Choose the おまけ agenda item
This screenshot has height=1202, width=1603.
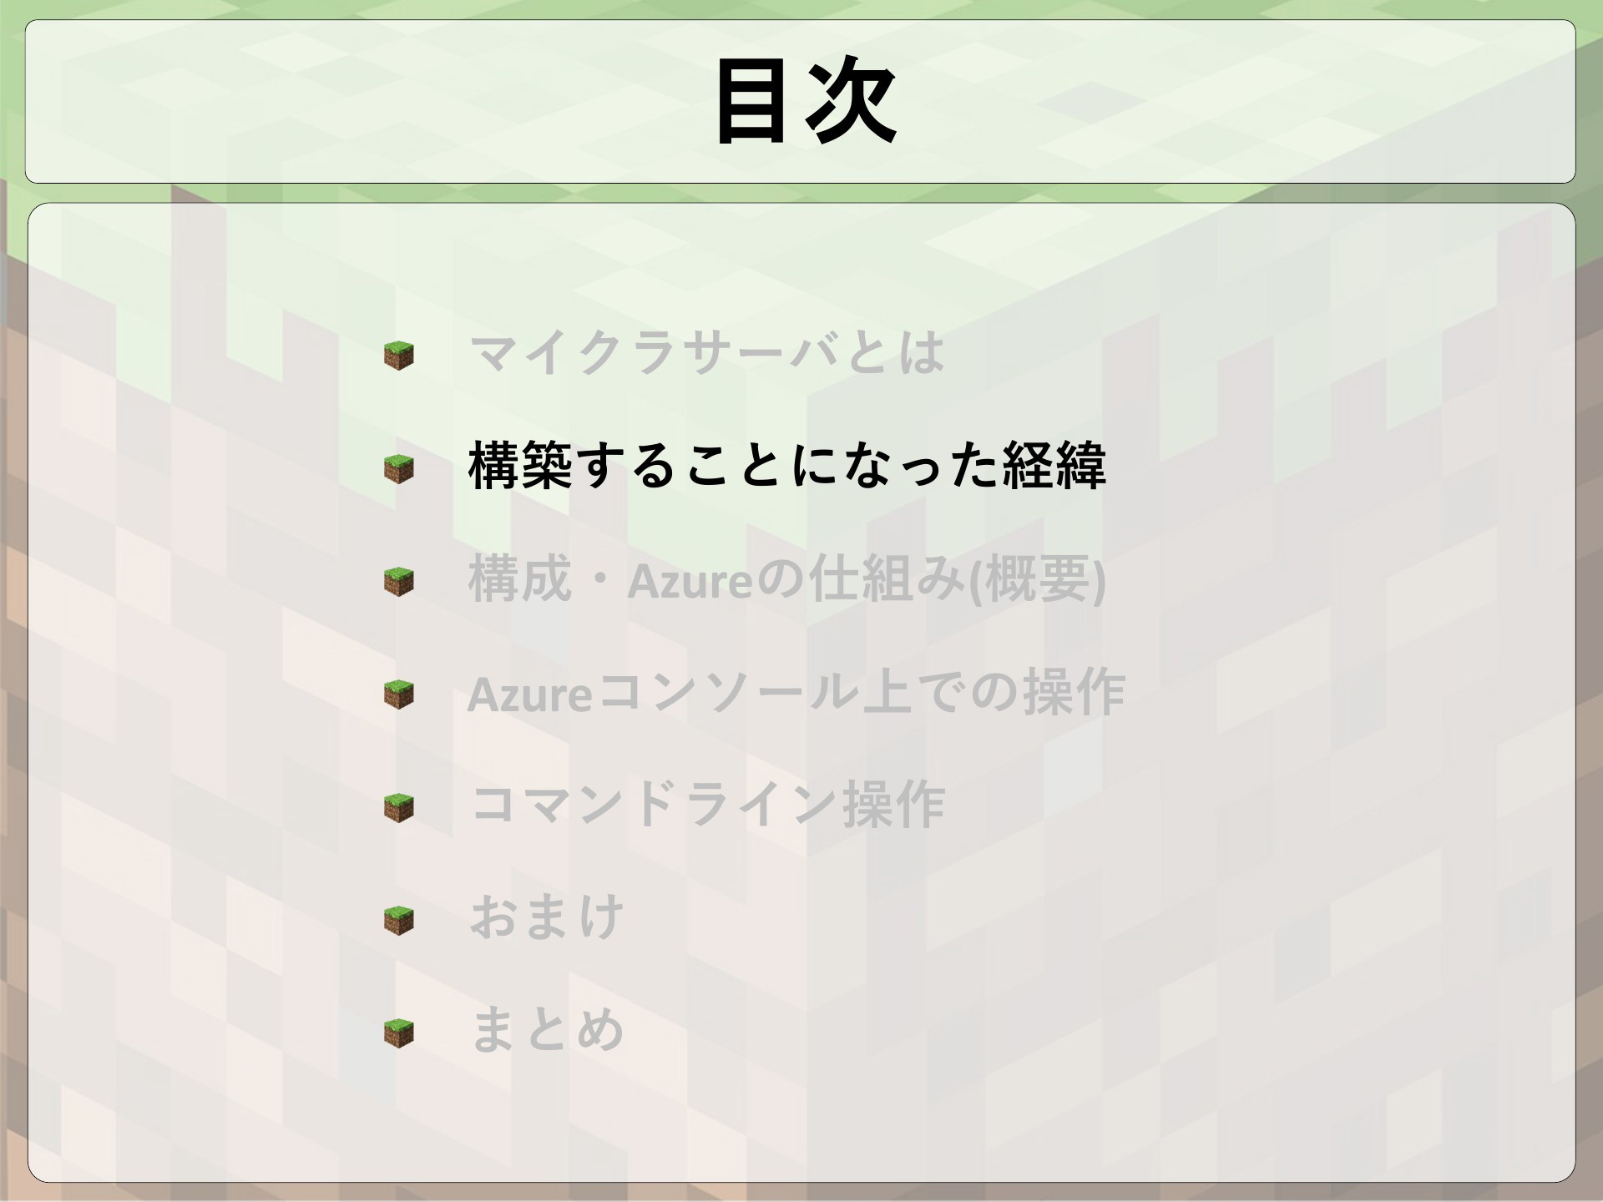(547, 917)
